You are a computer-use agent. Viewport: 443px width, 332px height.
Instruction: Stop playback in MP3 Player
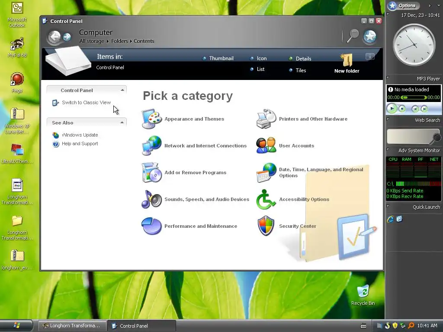(x=402, y=109)
